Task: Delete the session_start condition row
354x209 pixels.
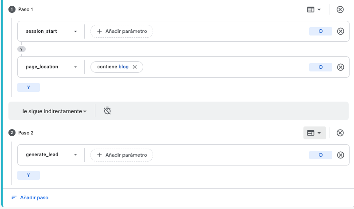Action: pos(340,31)
